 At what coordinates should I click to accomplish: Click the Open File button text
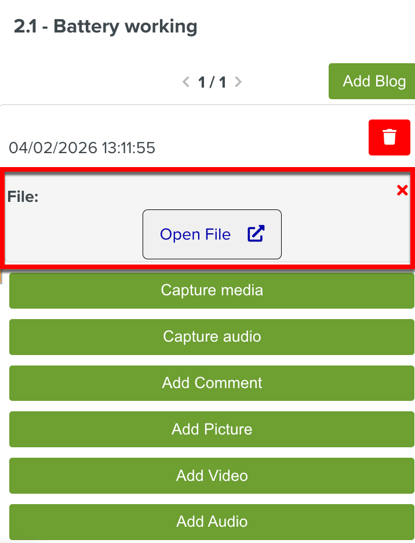195,234
